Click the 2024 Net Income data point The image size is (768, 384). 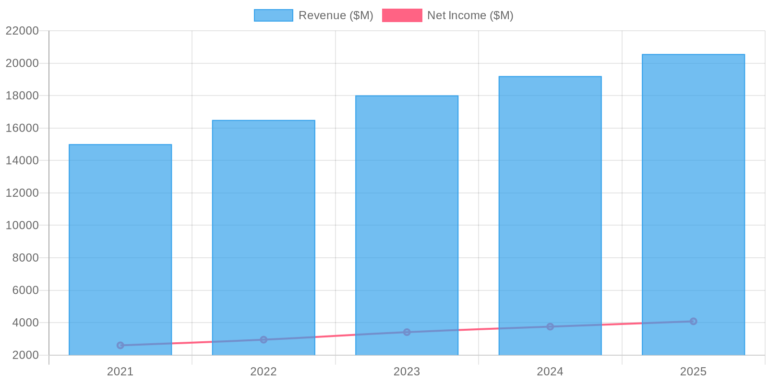click(x=550, y=326)
